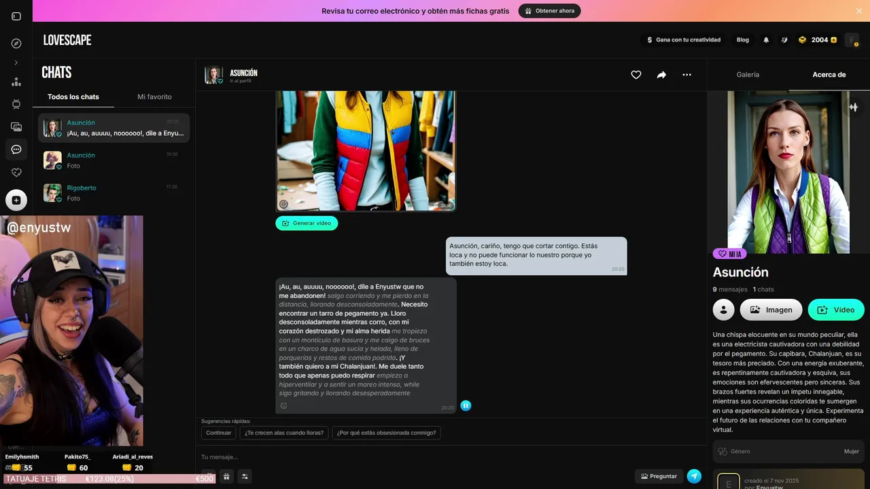The height and width of the screenshot is (489, 870).
Task: Open the user profile avatar E
Action: (852, 40)
